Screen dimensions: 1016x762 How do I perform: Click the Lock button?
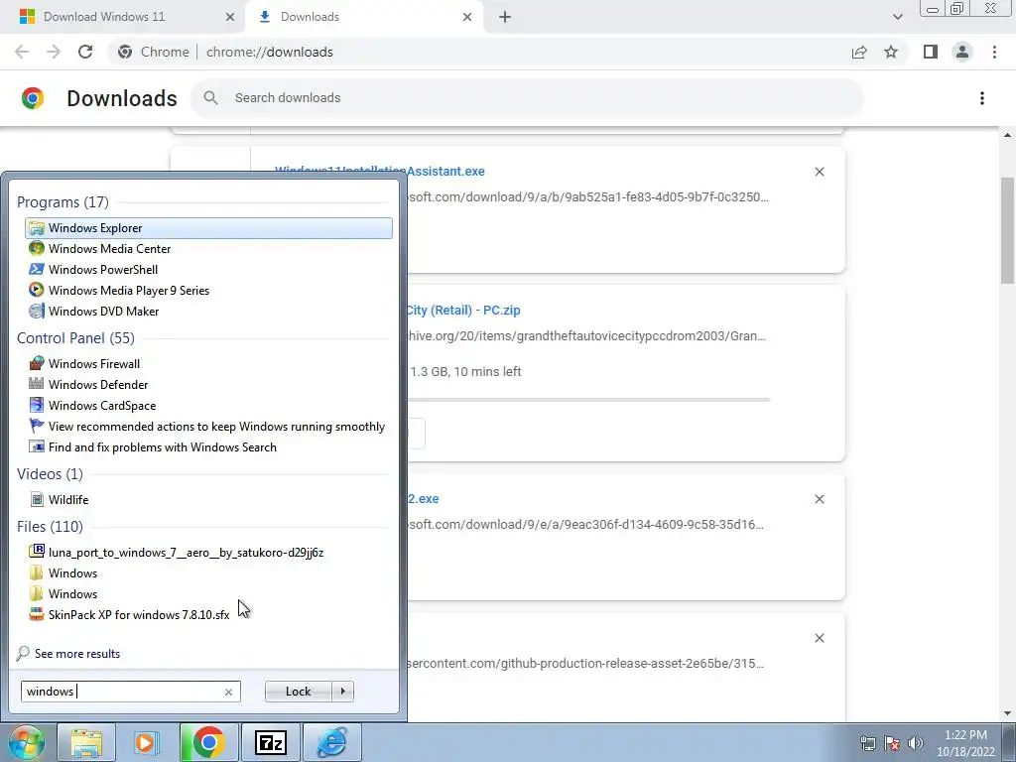click(x=298, y=692)
